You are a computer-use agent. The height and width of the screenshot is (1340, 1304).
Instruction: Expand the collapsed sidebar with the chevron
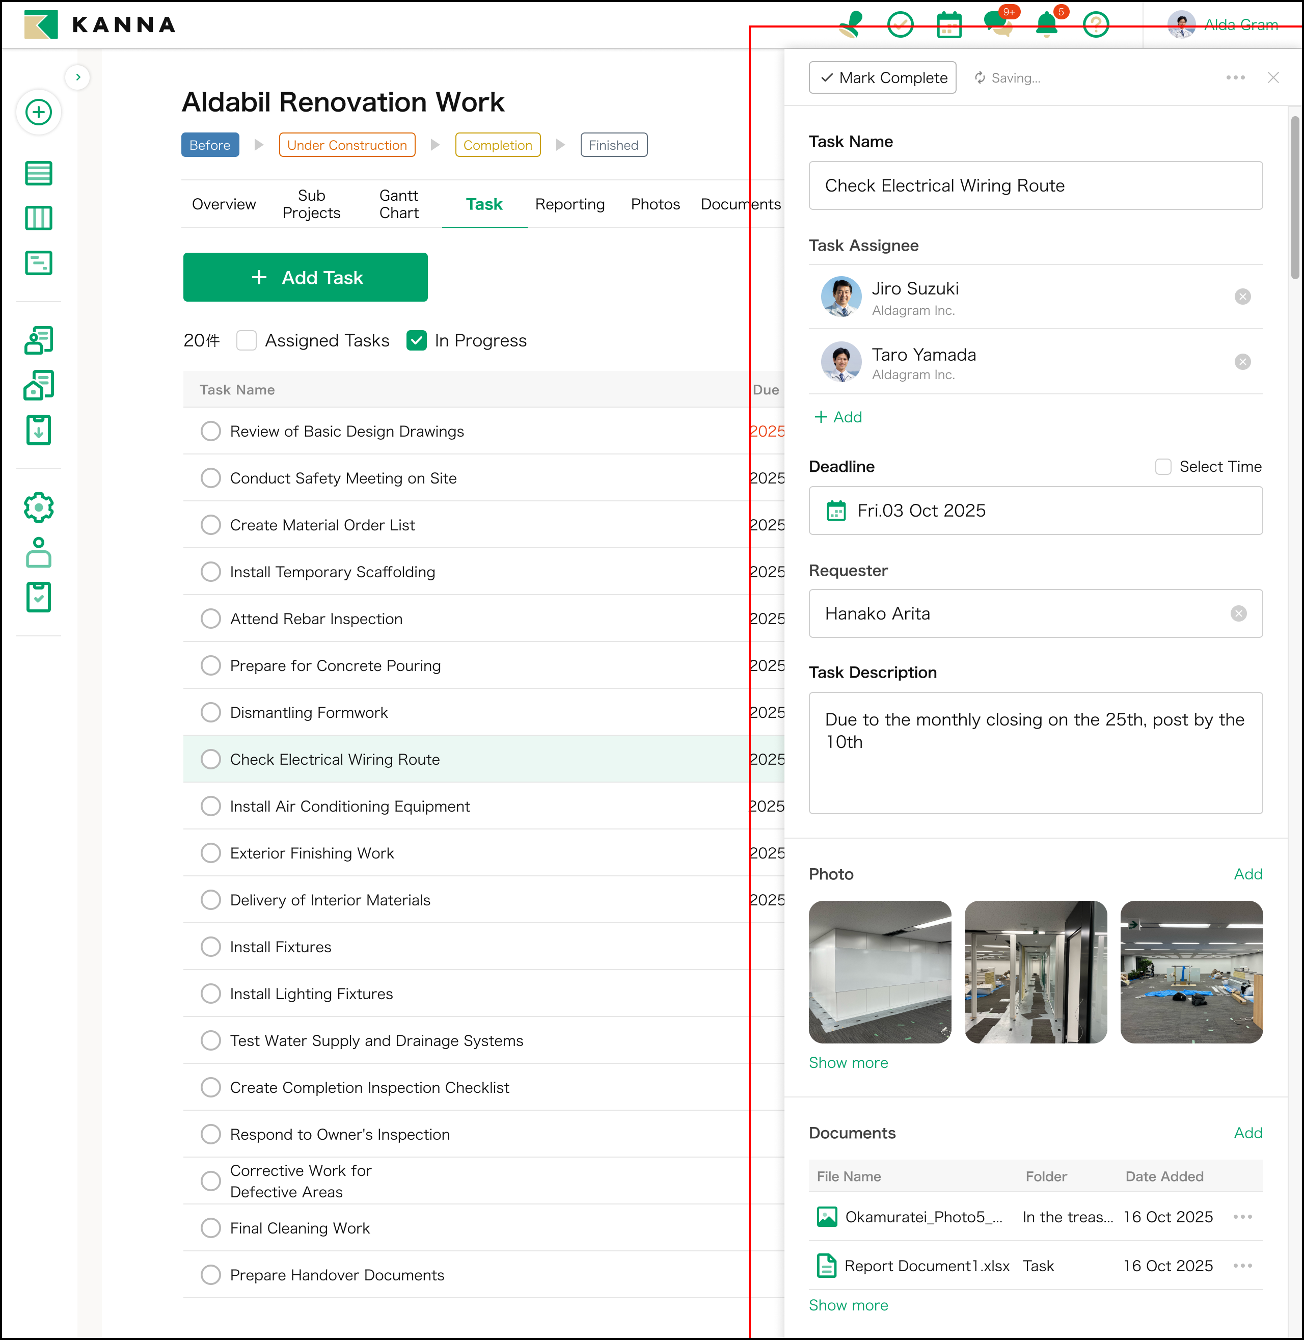tap(78, 77)
